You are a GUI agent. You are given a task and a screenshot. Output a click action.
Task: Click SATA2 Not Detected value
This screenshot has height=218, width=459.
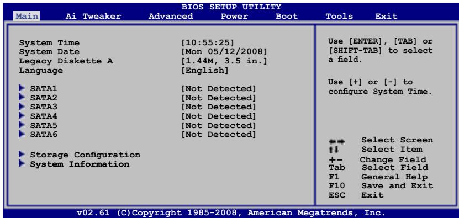[x=219, y=98]
